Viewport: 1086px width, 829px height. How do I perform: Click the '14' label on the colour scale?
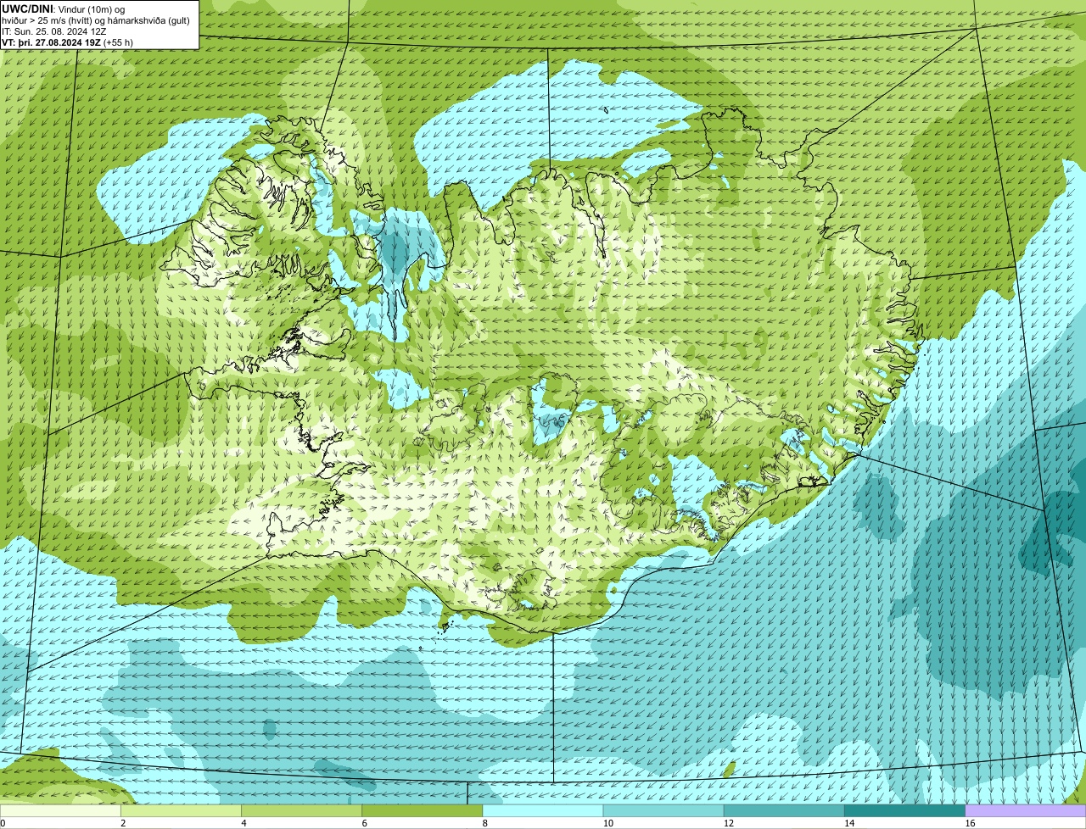849,823
